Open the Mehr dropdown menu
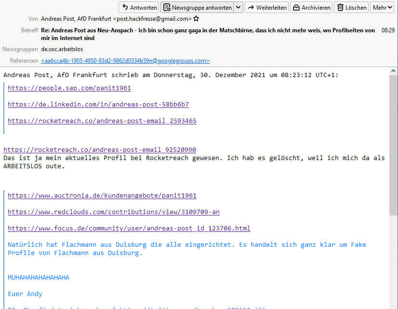 tap(382, 7)
